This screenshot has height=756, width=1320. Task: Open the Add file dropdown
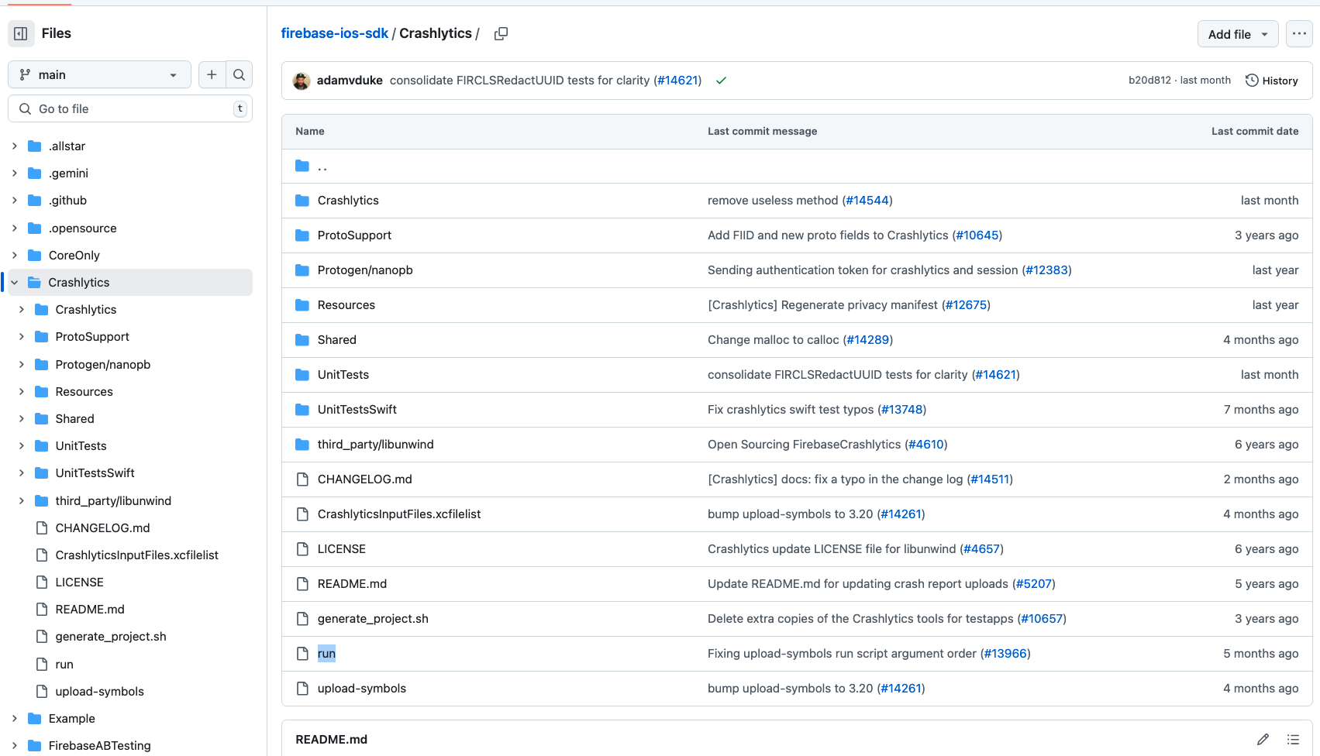tap(1238, 34)
